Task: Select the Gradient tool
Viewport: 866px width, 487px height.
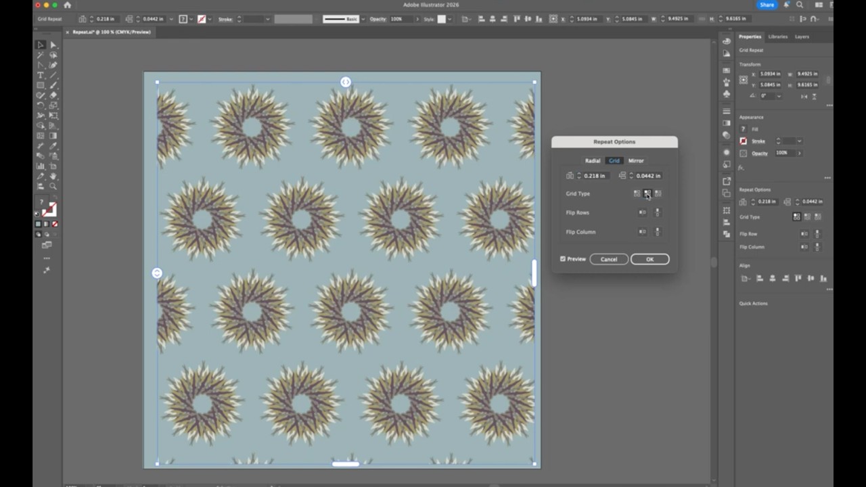Action: [53, 136]
